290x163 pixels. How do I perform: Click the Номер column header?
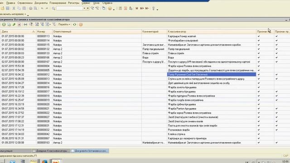(44, 32)
